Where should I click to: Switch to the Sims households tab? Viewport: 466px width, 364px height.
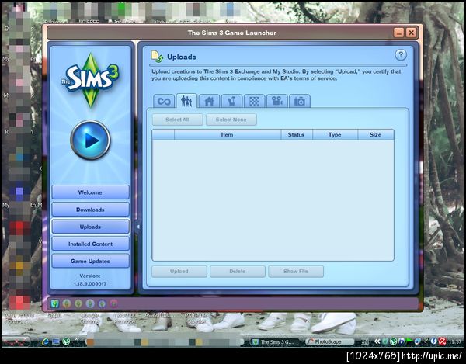click(x=186, y=101)
